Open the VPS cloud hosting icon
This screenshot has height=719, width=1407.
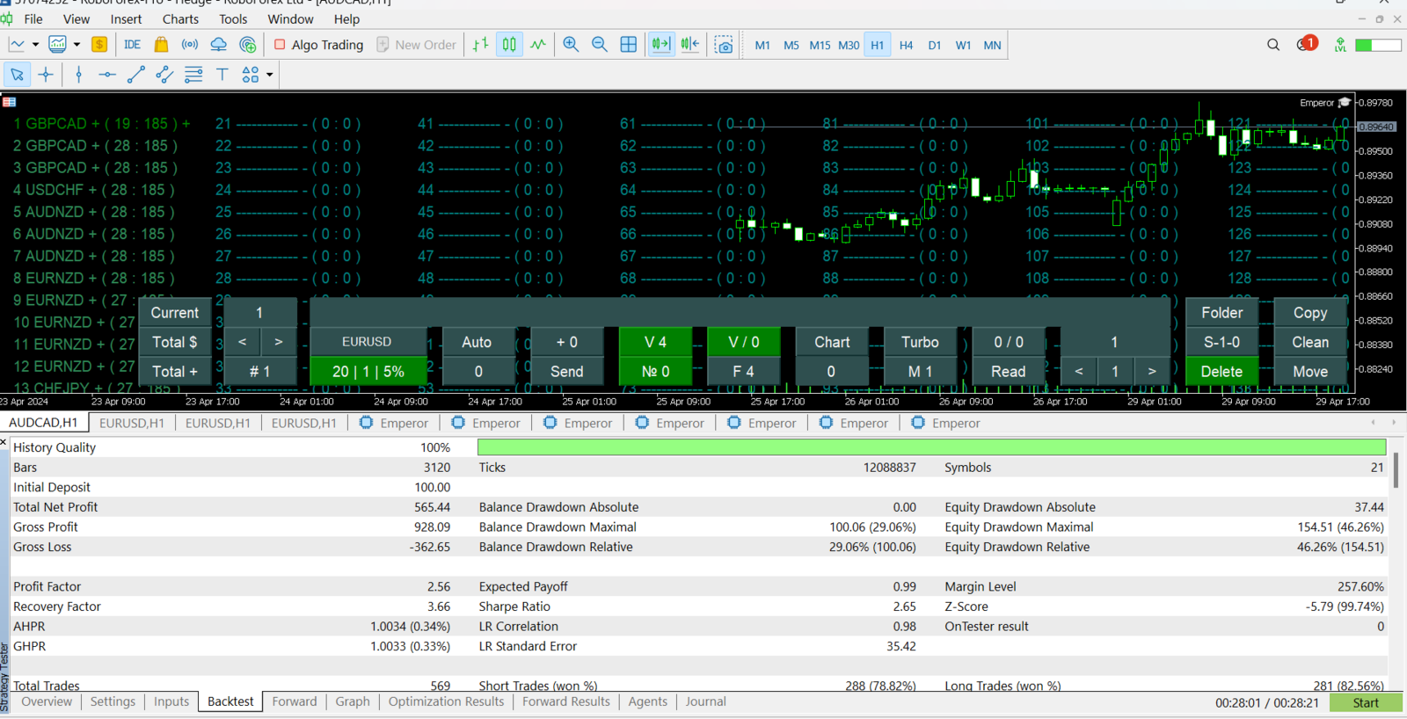(218, 45)
